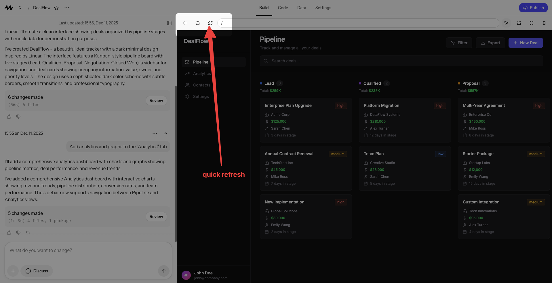Star the DealFlow project
The image size is (552, 283).
pos(56,8)
